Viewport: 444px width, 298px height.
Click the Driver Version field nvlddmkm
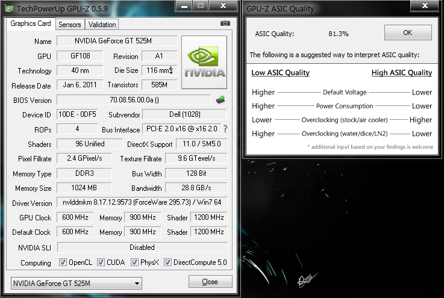[x=142, y=202]
